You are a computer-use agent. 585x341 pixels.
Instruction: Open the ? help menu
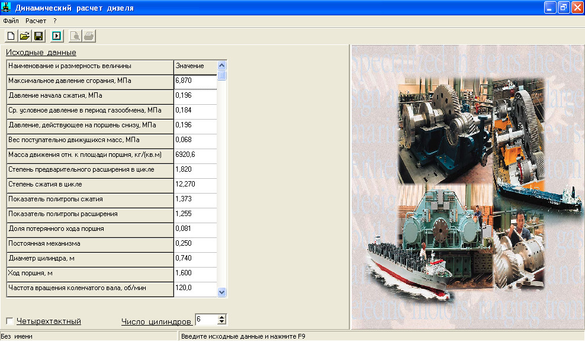(x=54, y=21)
